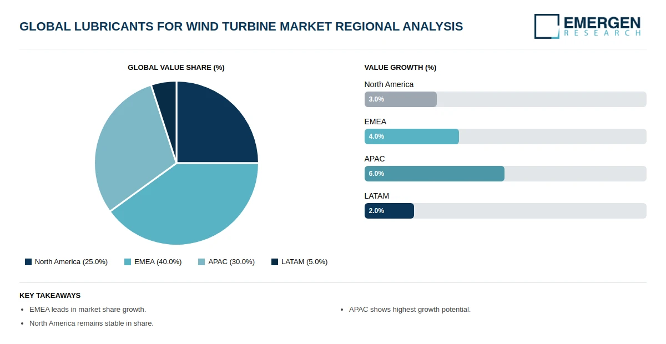Click the KEY TAKEAWAYS heading
This screenshot has height=344, width=666.
50,296
